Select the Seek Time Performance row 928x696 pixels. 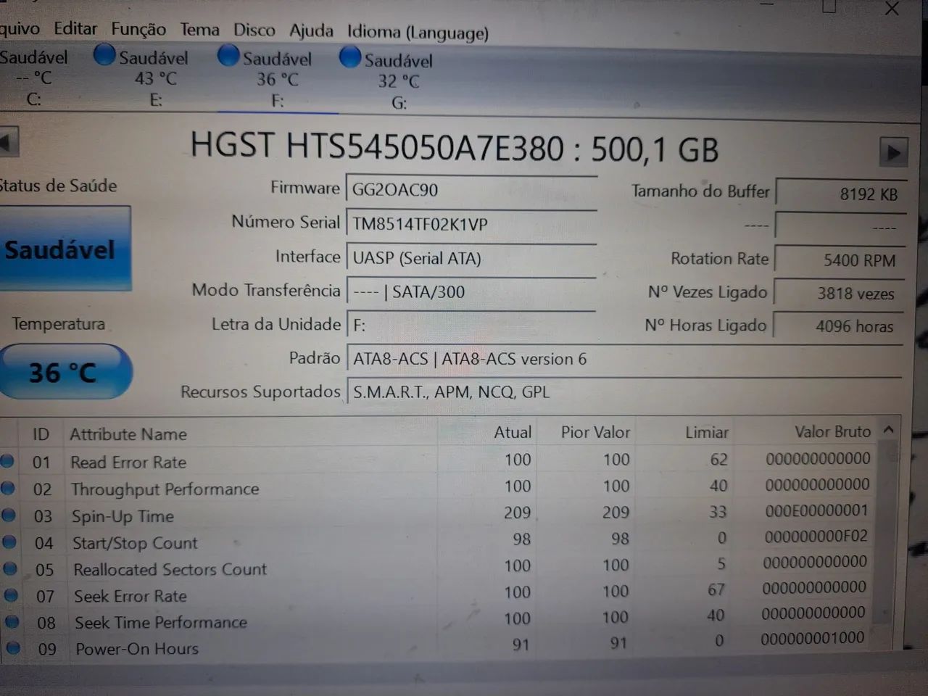pos(438,620)
